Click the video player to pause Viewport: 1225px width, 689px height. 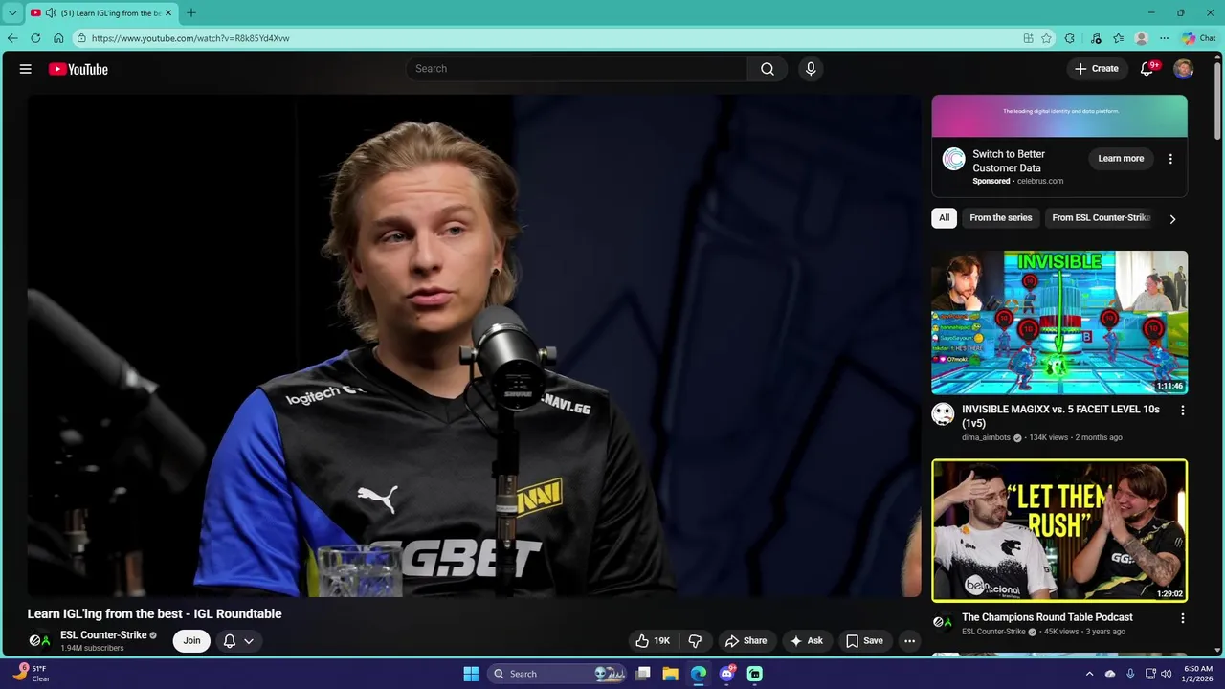(474, 344)
